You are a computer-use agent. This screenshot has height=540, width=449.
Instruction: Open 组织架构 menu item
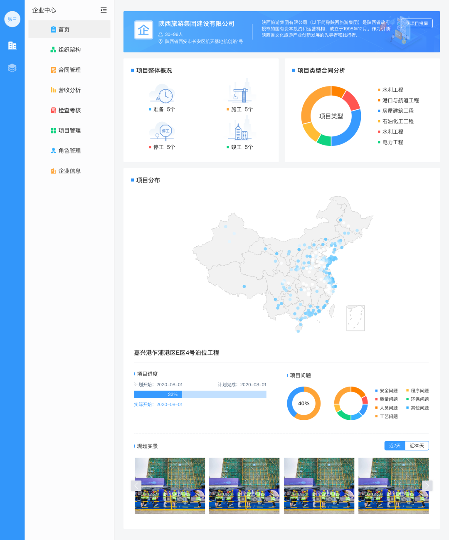pyautogui.click(x=69, y=49)
